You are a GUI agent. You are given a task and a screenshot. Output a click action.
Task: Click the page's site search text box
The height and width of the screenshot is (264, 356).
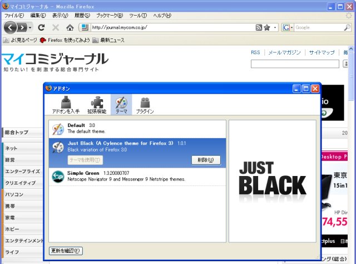click(295, 64)
